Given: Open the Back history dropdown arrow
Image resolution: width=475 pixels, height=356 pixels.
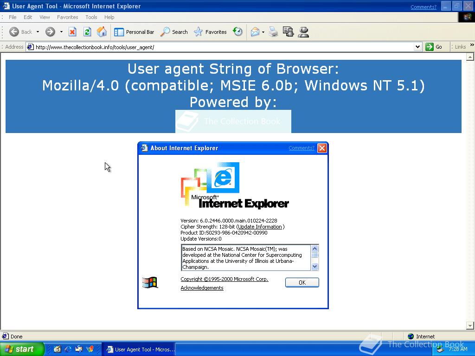Looking at the screenshot, I should click(x=38, y=32).
